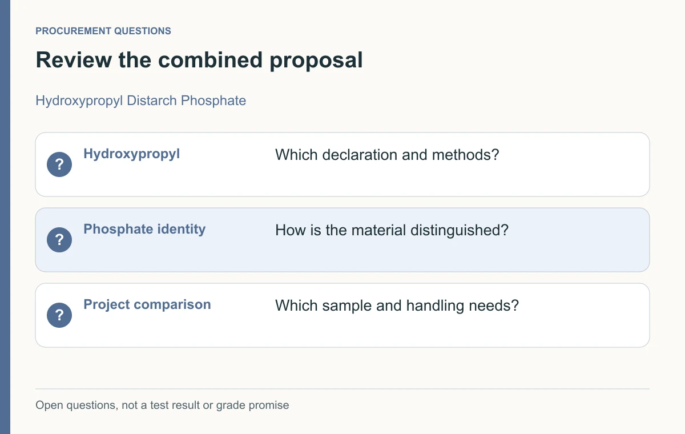
Task: Select the Hydroxypropyl row label
Action: 132,154
